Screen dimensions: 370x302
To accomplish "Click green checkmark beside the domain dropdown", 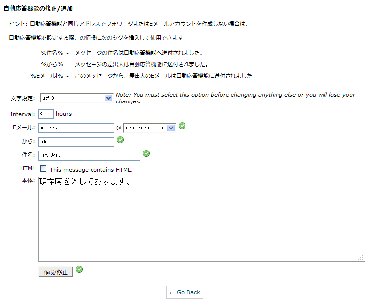I will pyautogui.click(x=182, y=126).
